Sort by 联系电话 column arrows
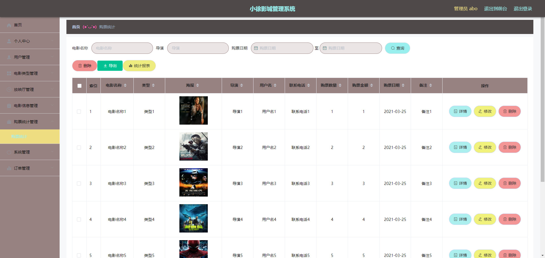The image size is (545, 258). click(309, 85)
